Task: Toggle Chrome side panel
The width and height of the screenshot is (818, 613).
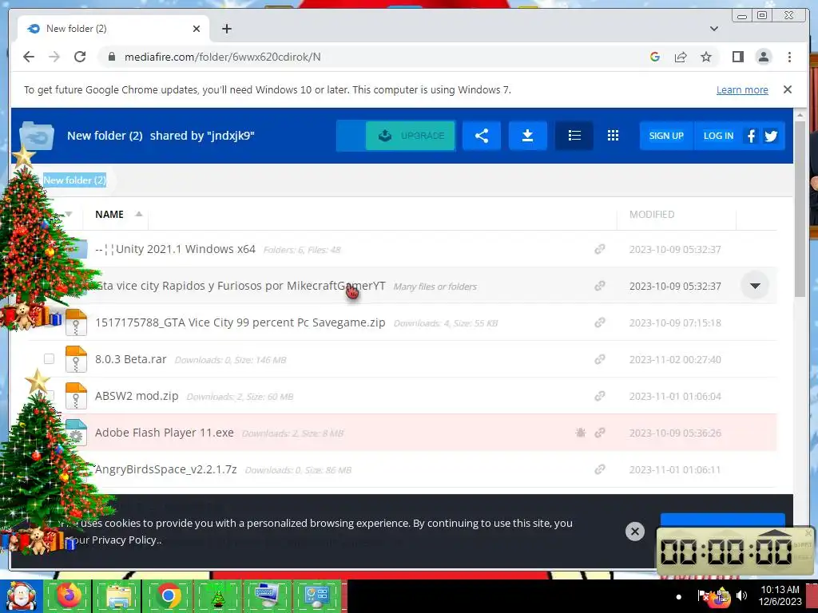Action: [x=737, y=57]
